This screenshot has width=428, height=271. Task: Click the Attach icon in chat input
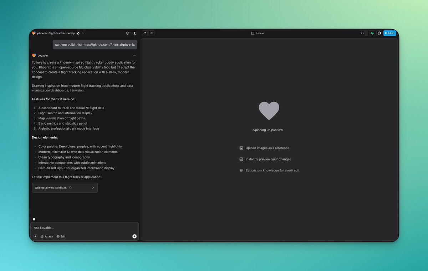point(46,236)
